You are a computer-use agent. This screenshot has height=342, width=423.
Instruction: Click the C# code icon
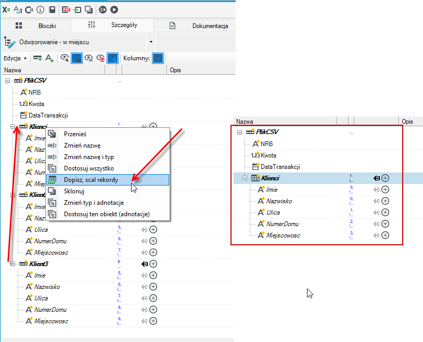point(29,10)
